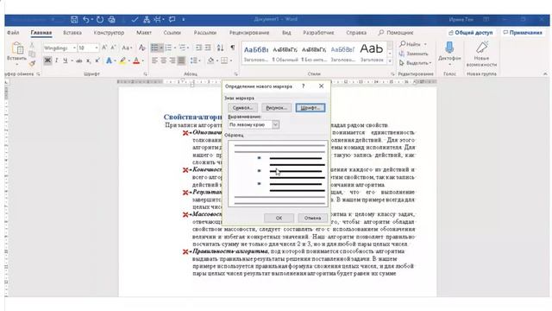Image resolution: width=552 pixels, height=311 pixels.
Task: Apply yellow text highlight color
Action: tap(122, 60)
